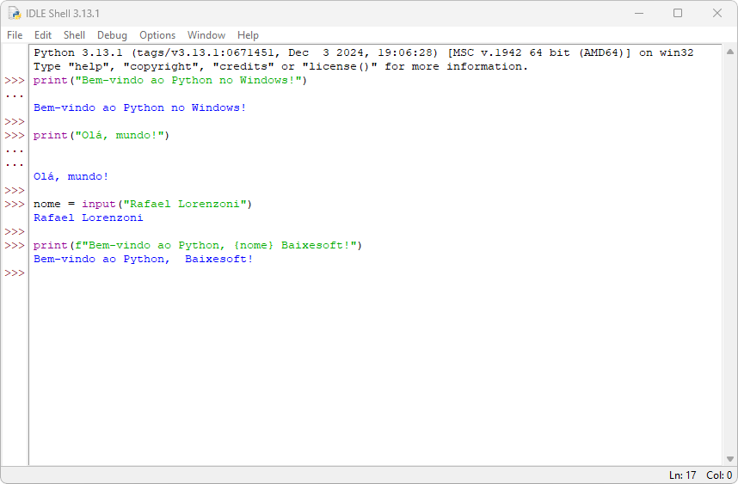Click the Col: 0 status bar indicator
This screenshot has height=484, width=738.
718,475
